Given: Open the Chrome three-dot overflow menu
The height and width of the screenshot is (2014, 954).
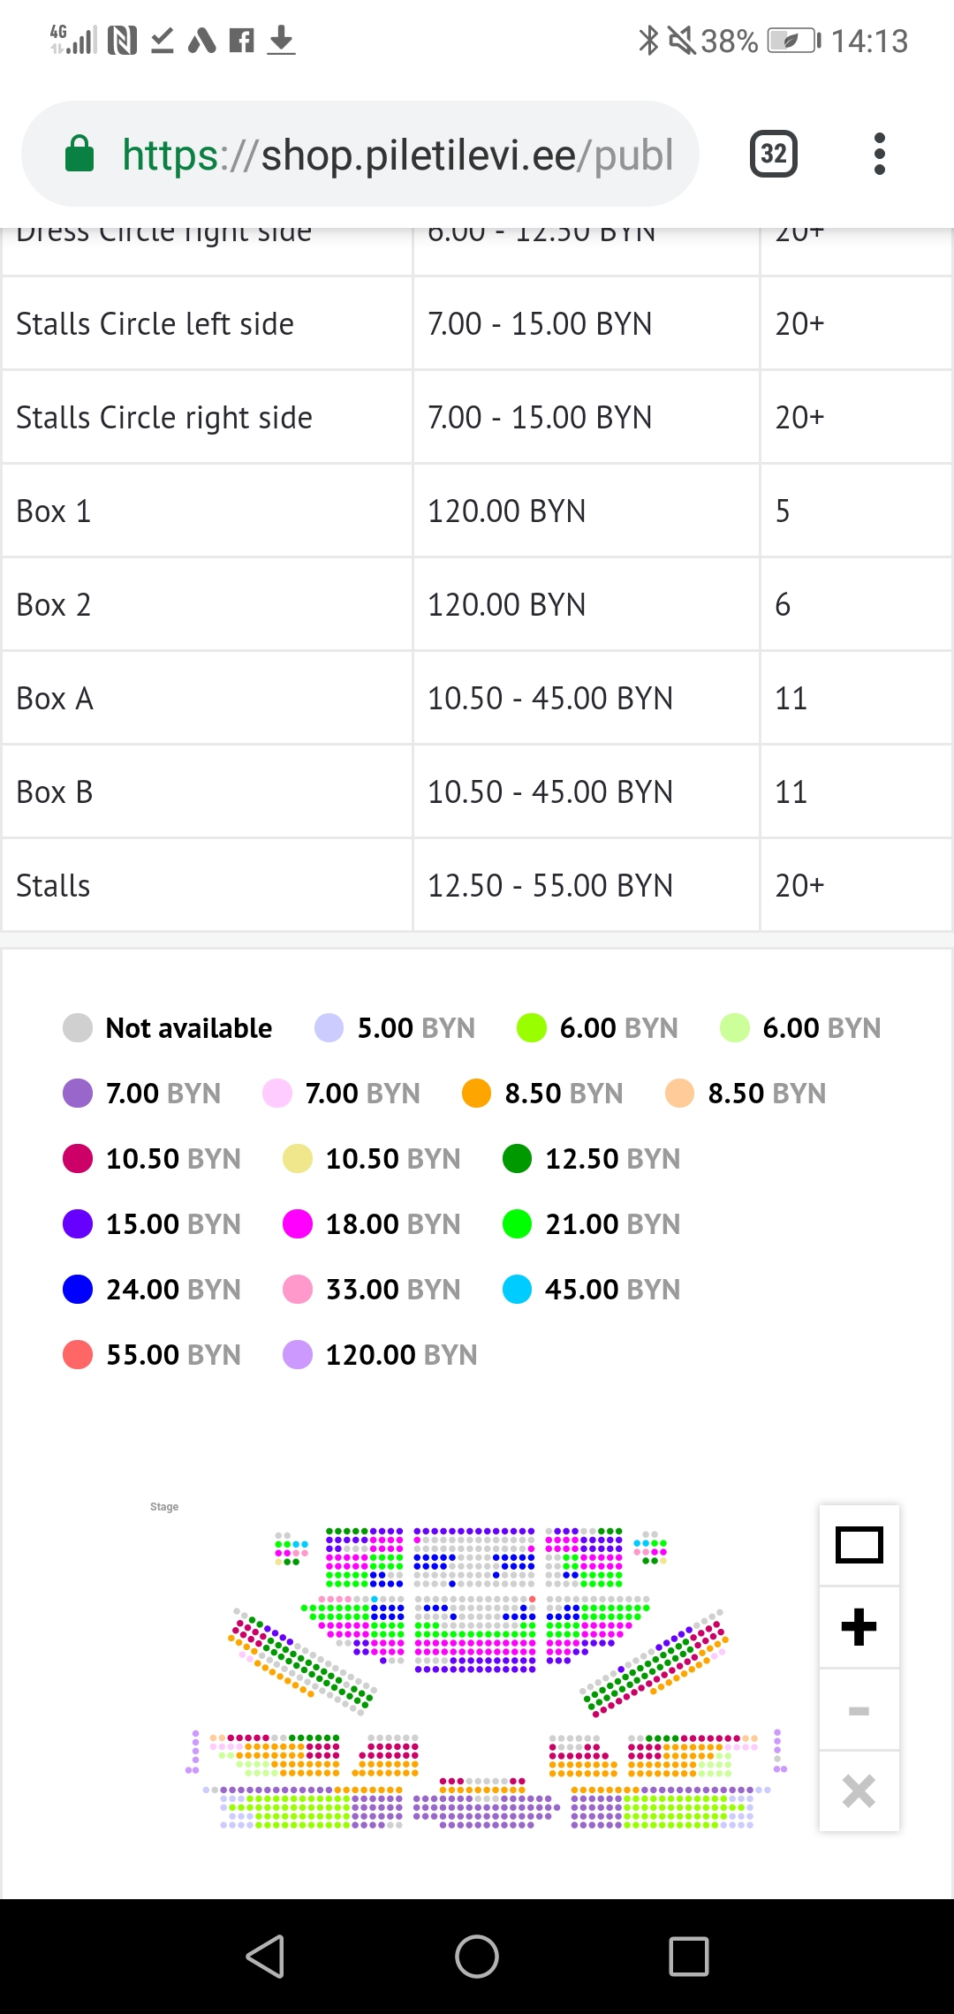Looking at the screenshot, I should click(x=879, y=155).
